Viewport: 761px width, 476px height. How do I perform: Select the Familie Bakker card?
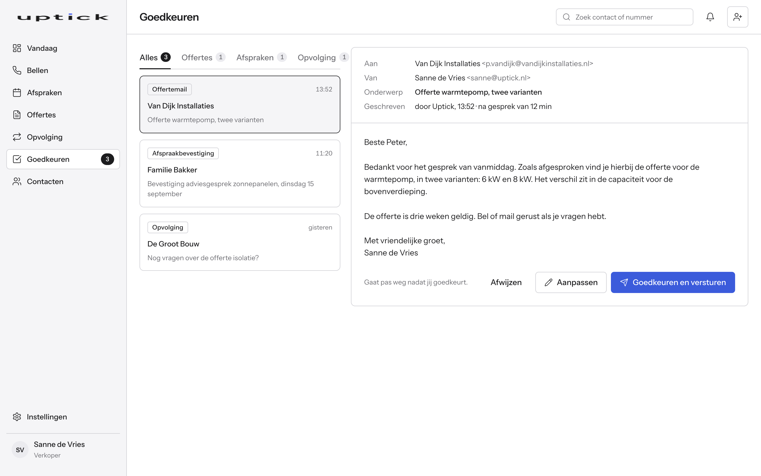[240, 173]
